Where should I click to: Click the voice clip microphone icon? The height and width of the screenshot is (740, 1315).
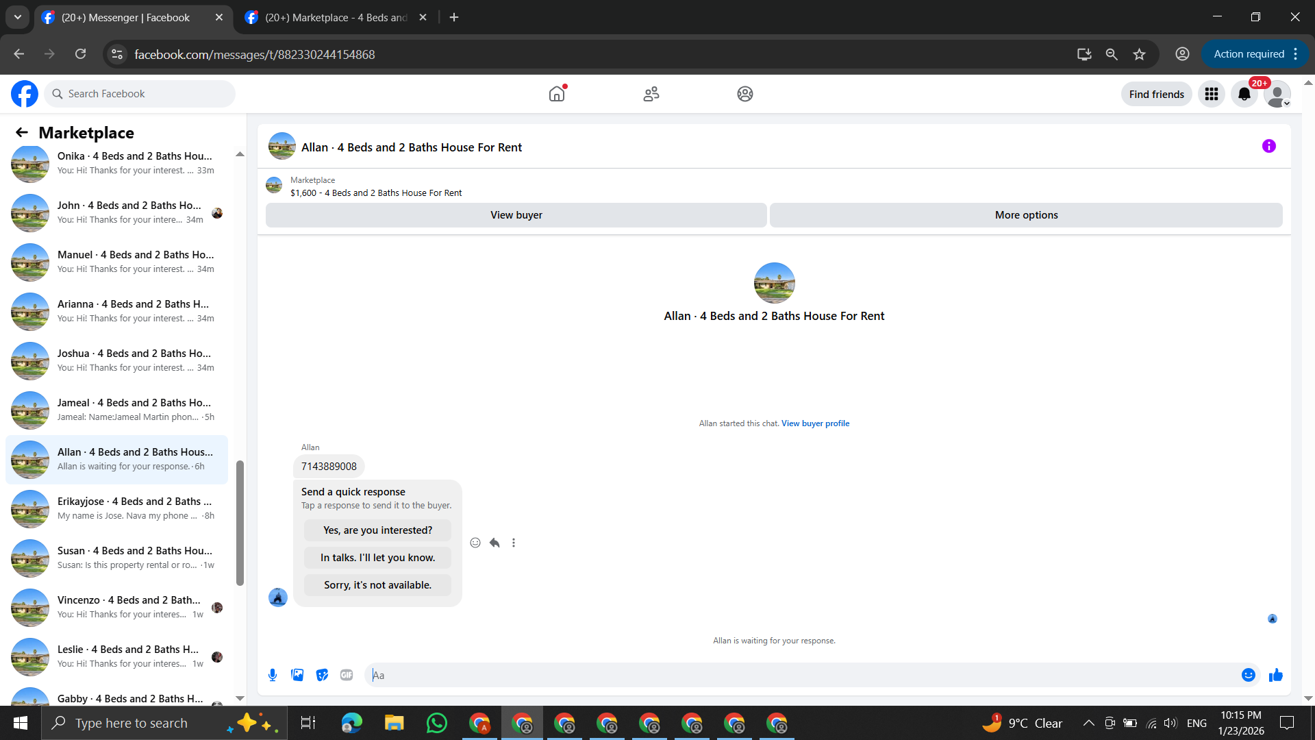click(273, 675)
